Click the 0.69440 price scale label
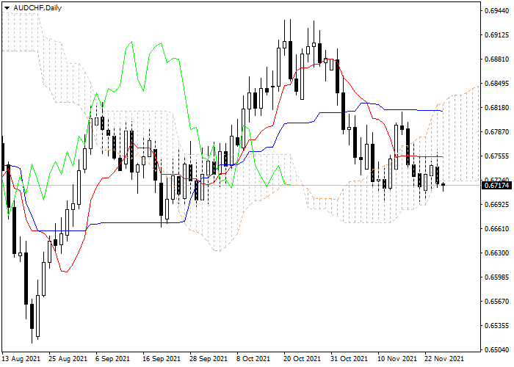This screenshot has width=514, height=367. coord(497,10)
